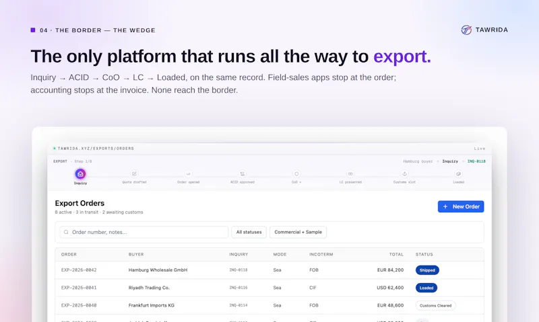The image size is (539, 322).
Task: Click inquiry INQ-0118 in the table
Action: point(239,270)
